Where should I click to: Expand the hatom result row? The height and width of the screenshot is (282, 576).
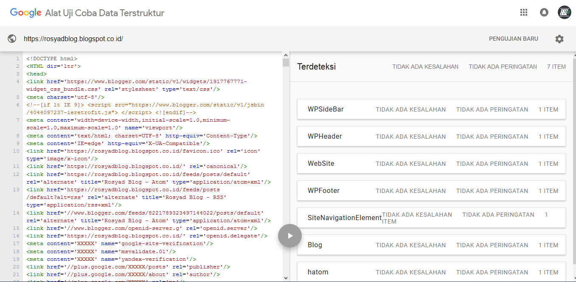[x=431, y=272]
